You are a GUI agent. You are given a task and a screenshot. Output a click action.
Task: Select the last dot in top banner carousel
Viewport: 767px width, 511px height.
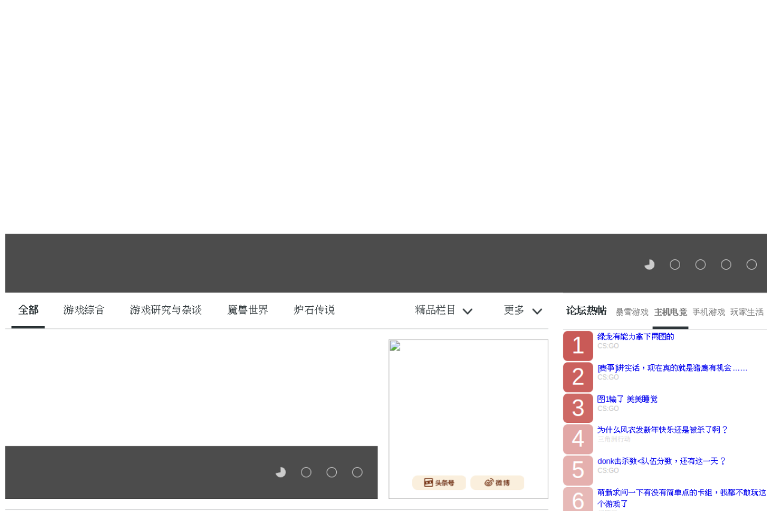tap(751, 265)
